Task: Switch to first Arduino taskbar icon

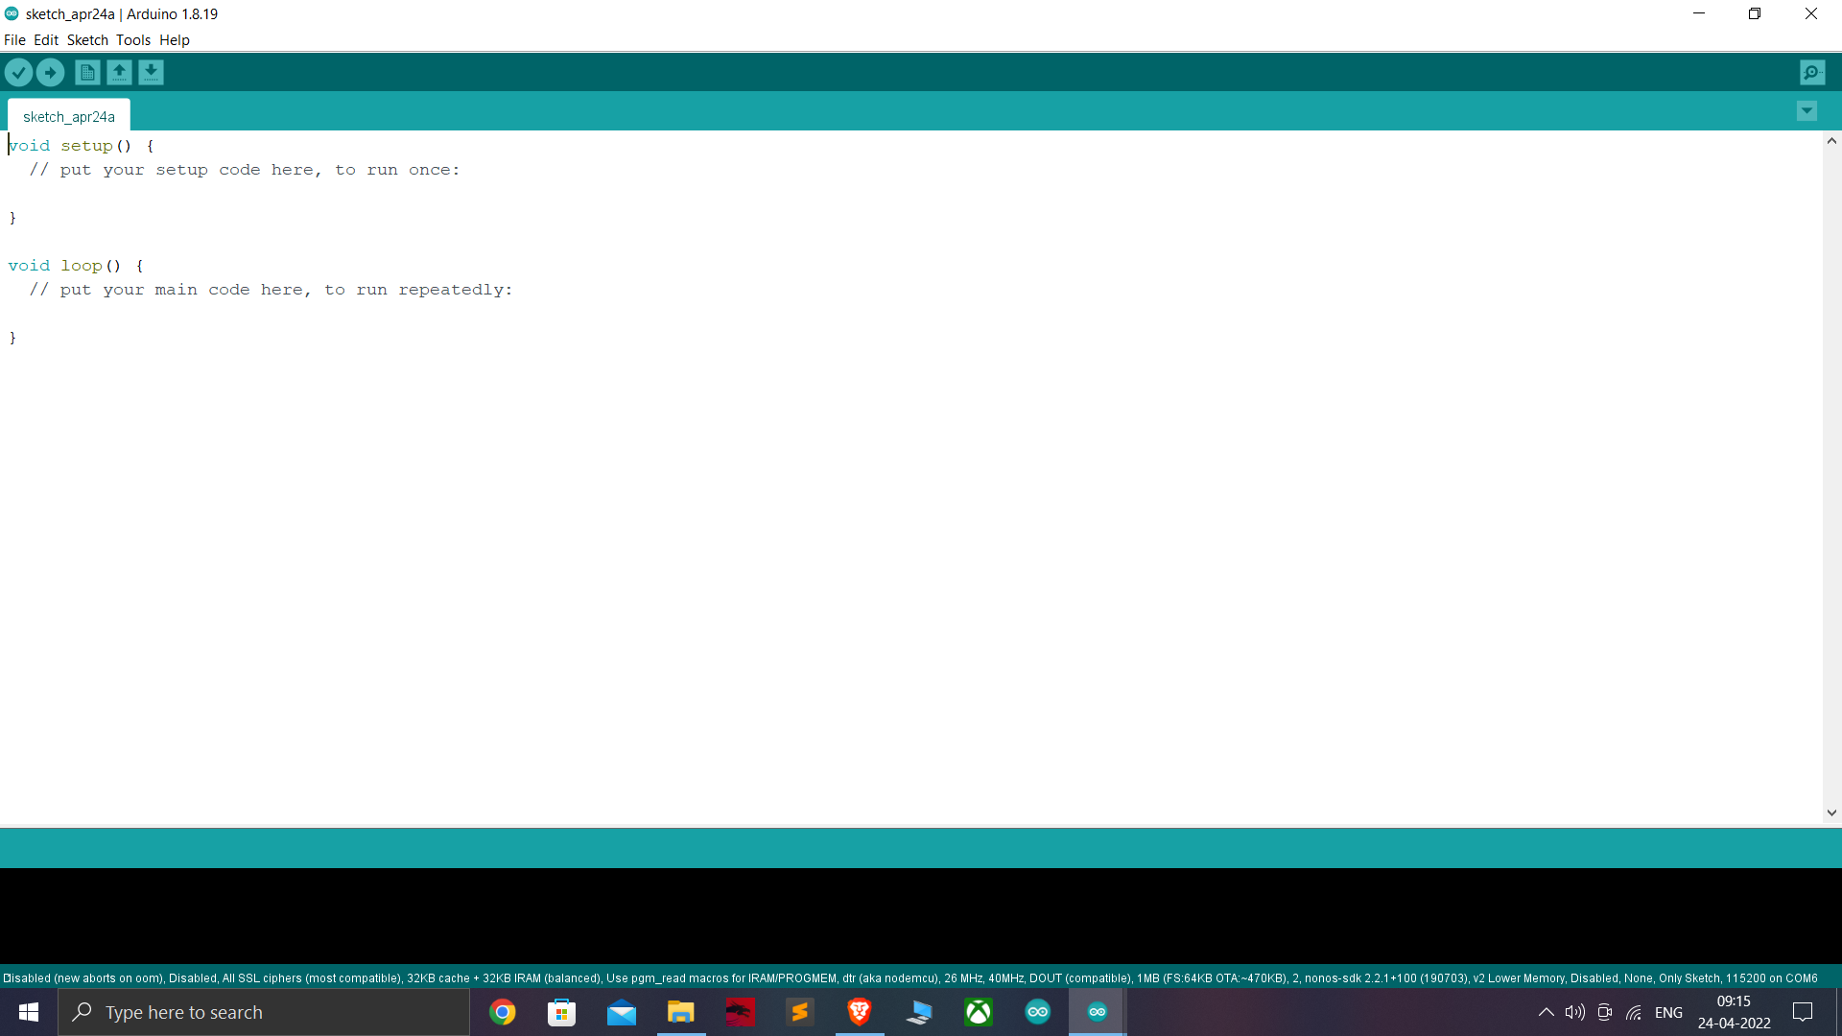Action: pyautogui.click(x=1038, y=1012)
